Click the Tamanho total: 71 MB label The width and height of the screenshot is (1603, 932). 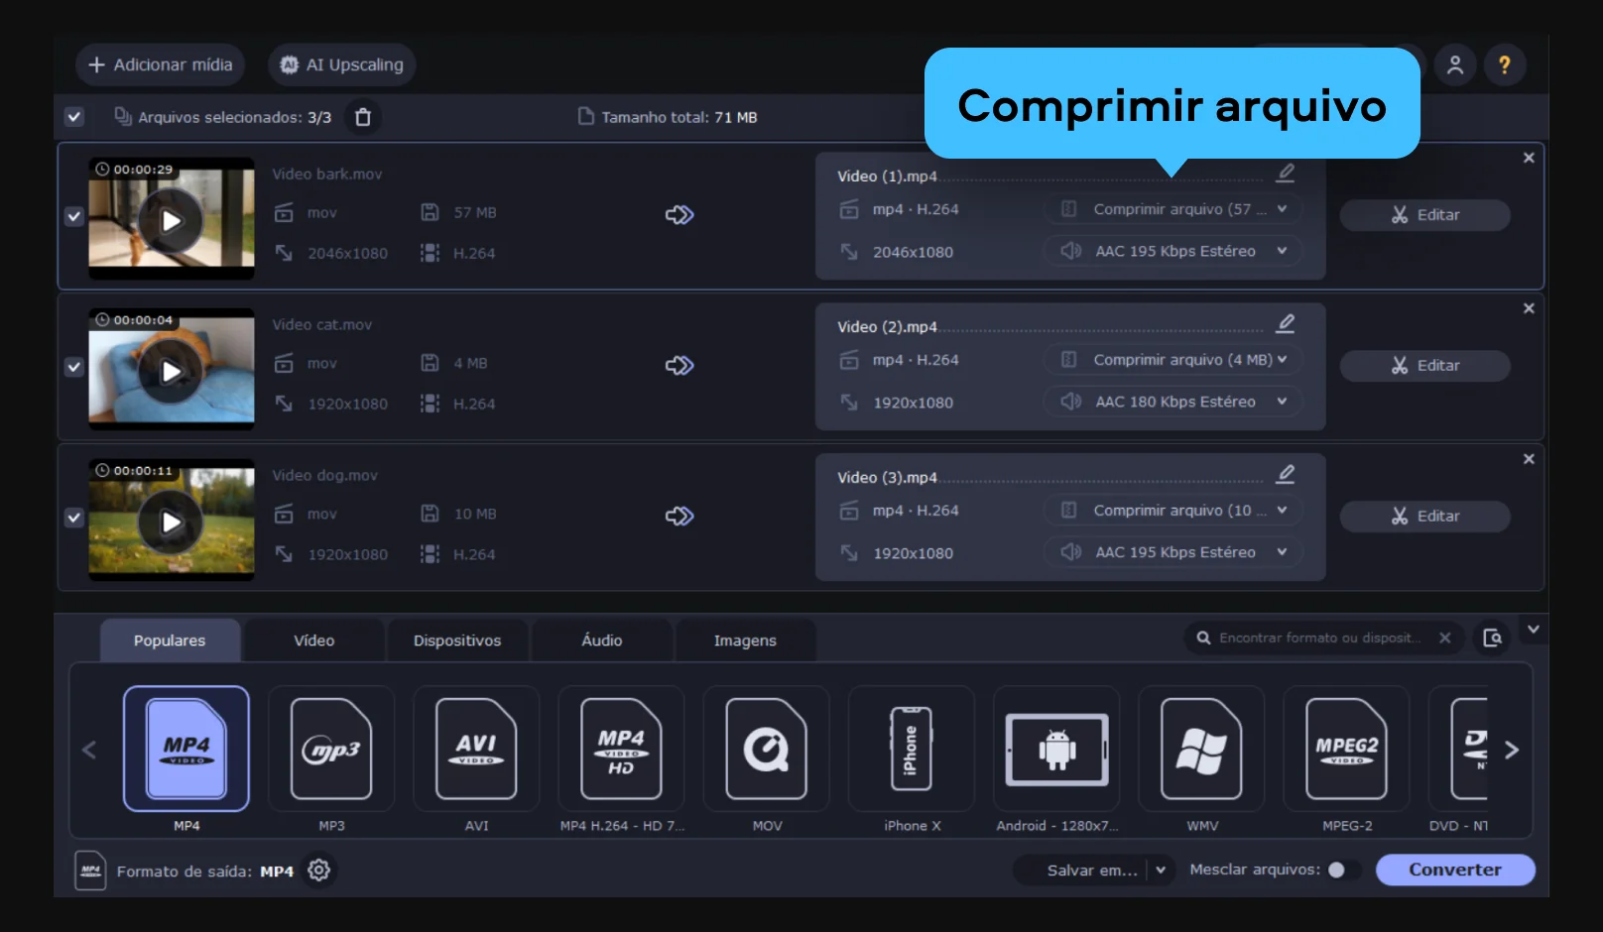678,117
